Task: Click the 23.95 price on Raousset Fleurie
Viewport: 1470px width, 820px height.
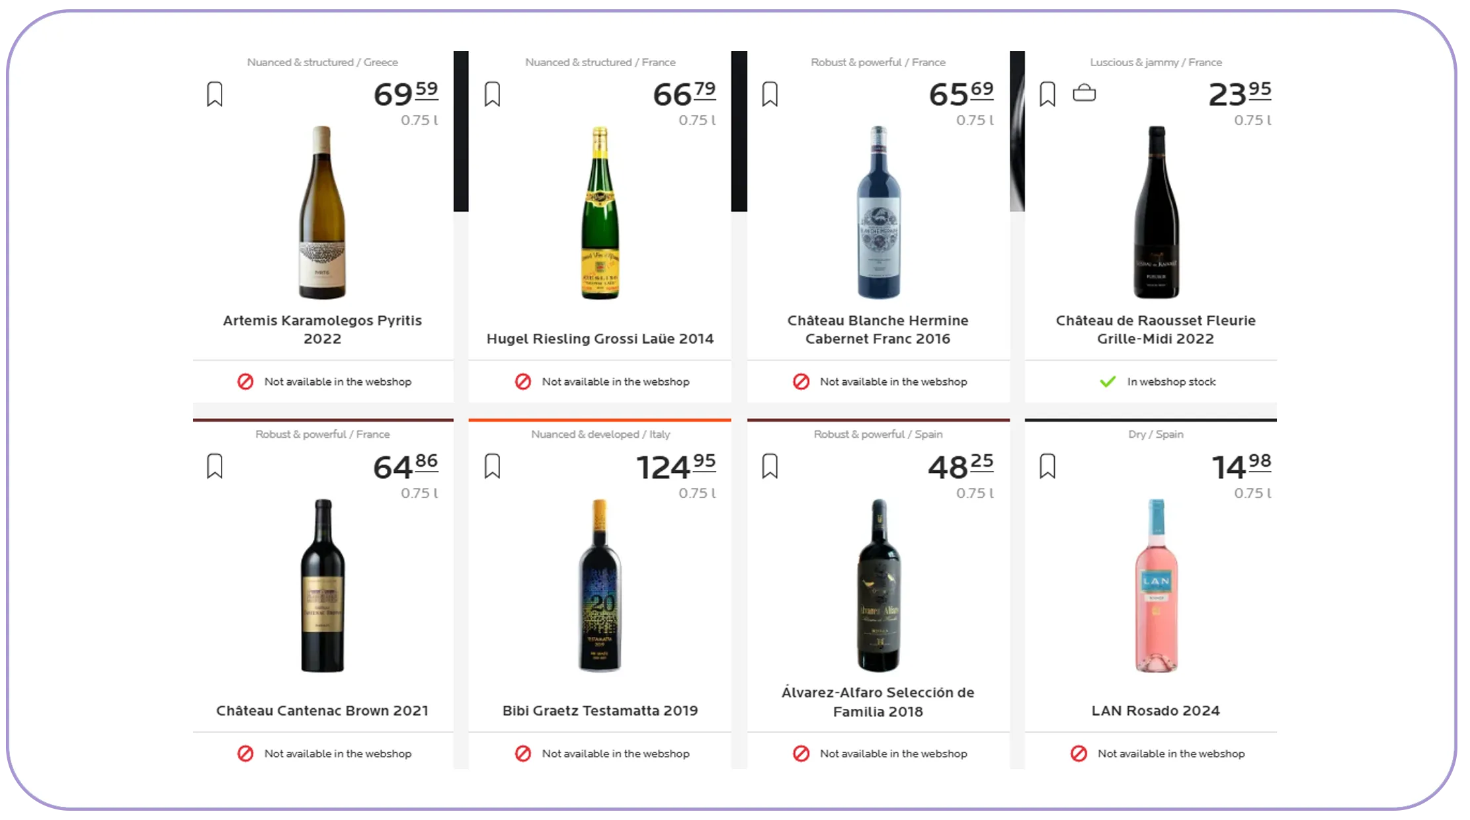Action: [1239, 94]
